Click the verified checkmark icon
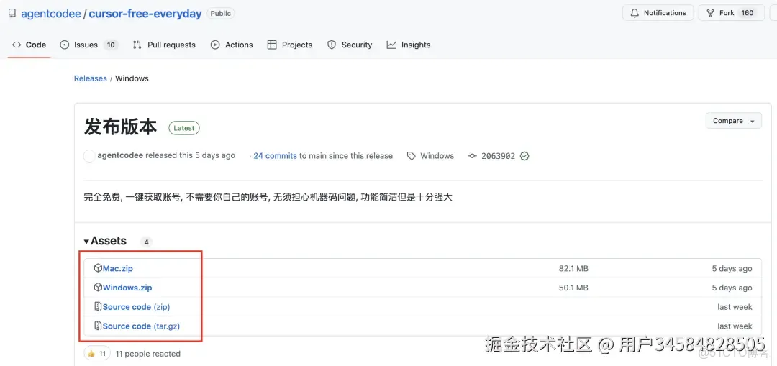Viewport: 777px width, 366px height. [524, 156]
